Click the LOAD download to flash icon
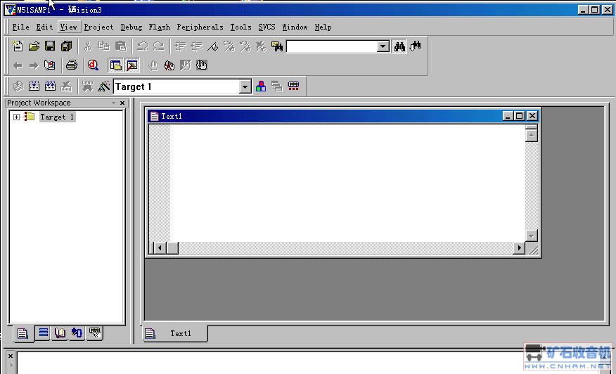 (88, 86)
